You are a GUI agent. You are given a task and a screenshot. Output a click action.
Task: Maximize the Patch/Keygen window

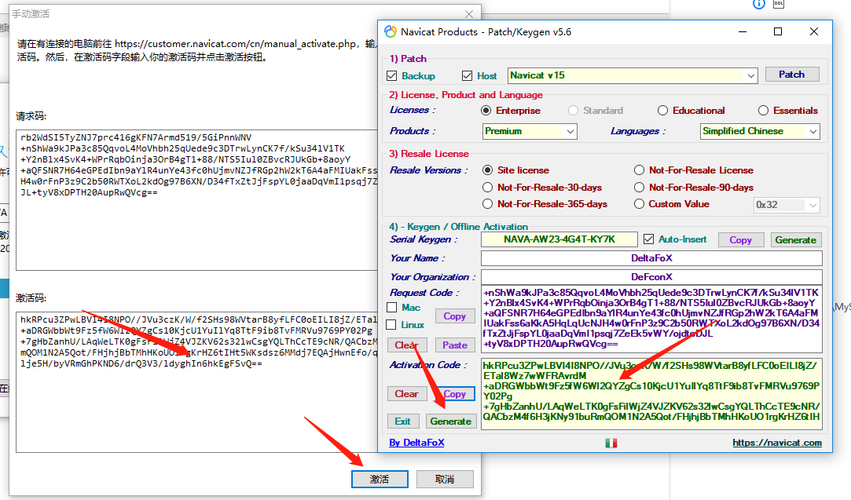pos(778,31)
